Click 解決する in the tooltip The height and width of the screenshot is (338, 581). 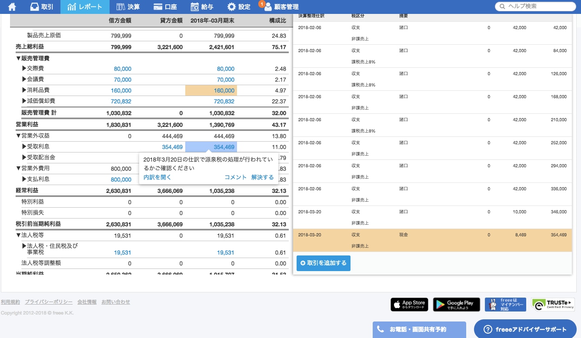(263, 177)
